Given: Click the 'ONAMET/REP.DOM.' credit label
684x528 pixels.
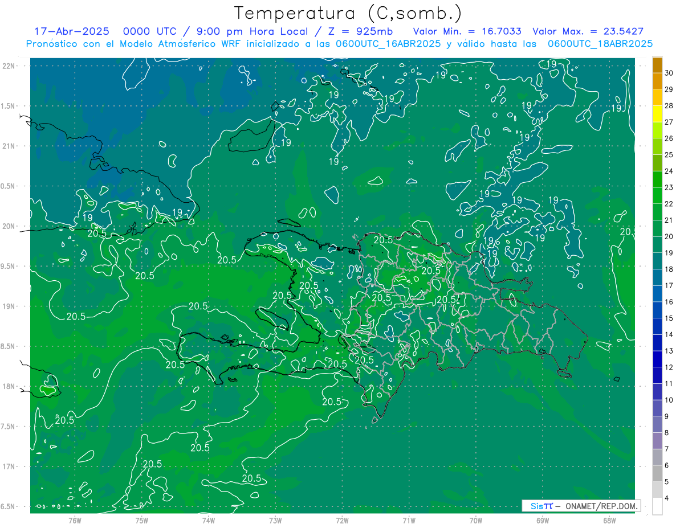Looking at the screenshot, I should click(x=601, y=506).
